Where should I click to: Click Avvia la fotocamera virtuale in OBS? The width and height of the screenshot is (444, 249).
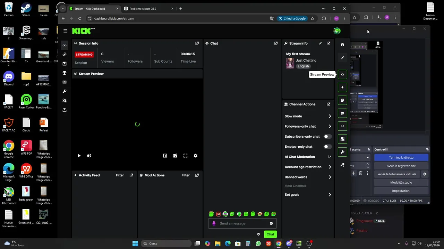tap(397, 174)
